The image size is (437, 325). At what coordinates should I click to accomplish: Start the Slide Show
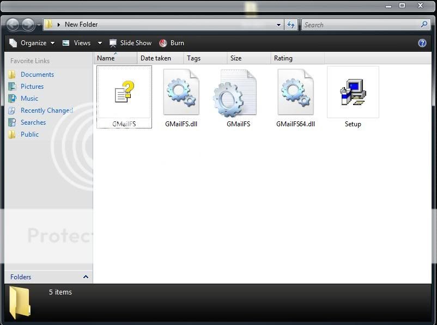[130, 43]
